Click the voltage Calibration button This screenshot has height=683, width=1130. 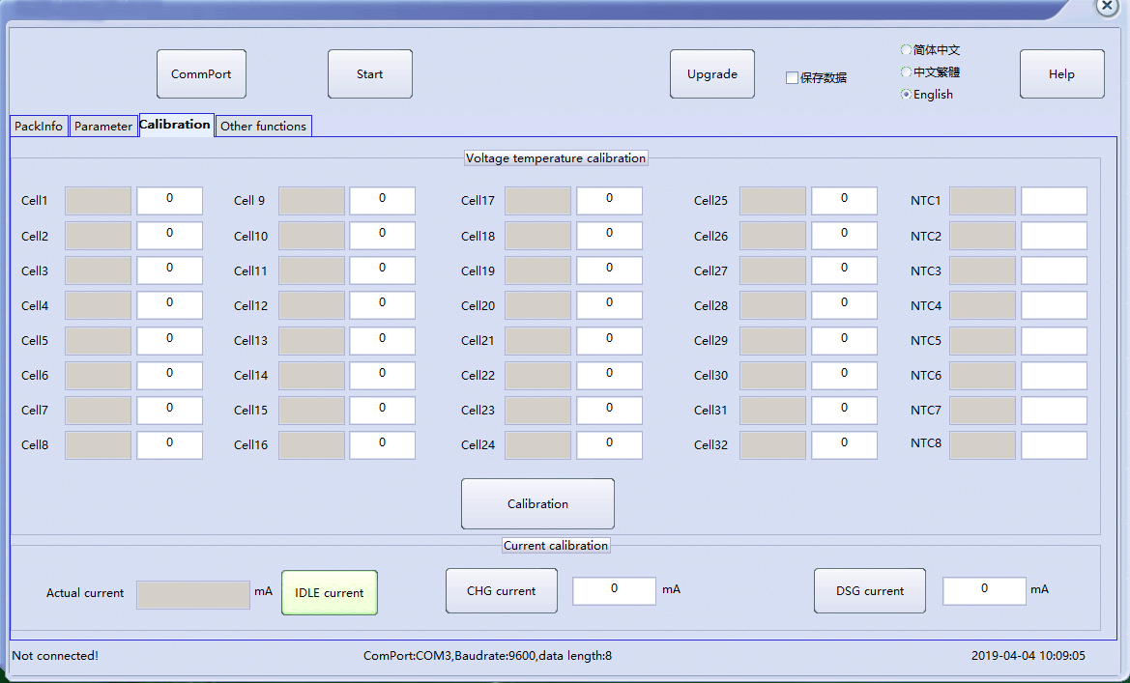[537, 504]
